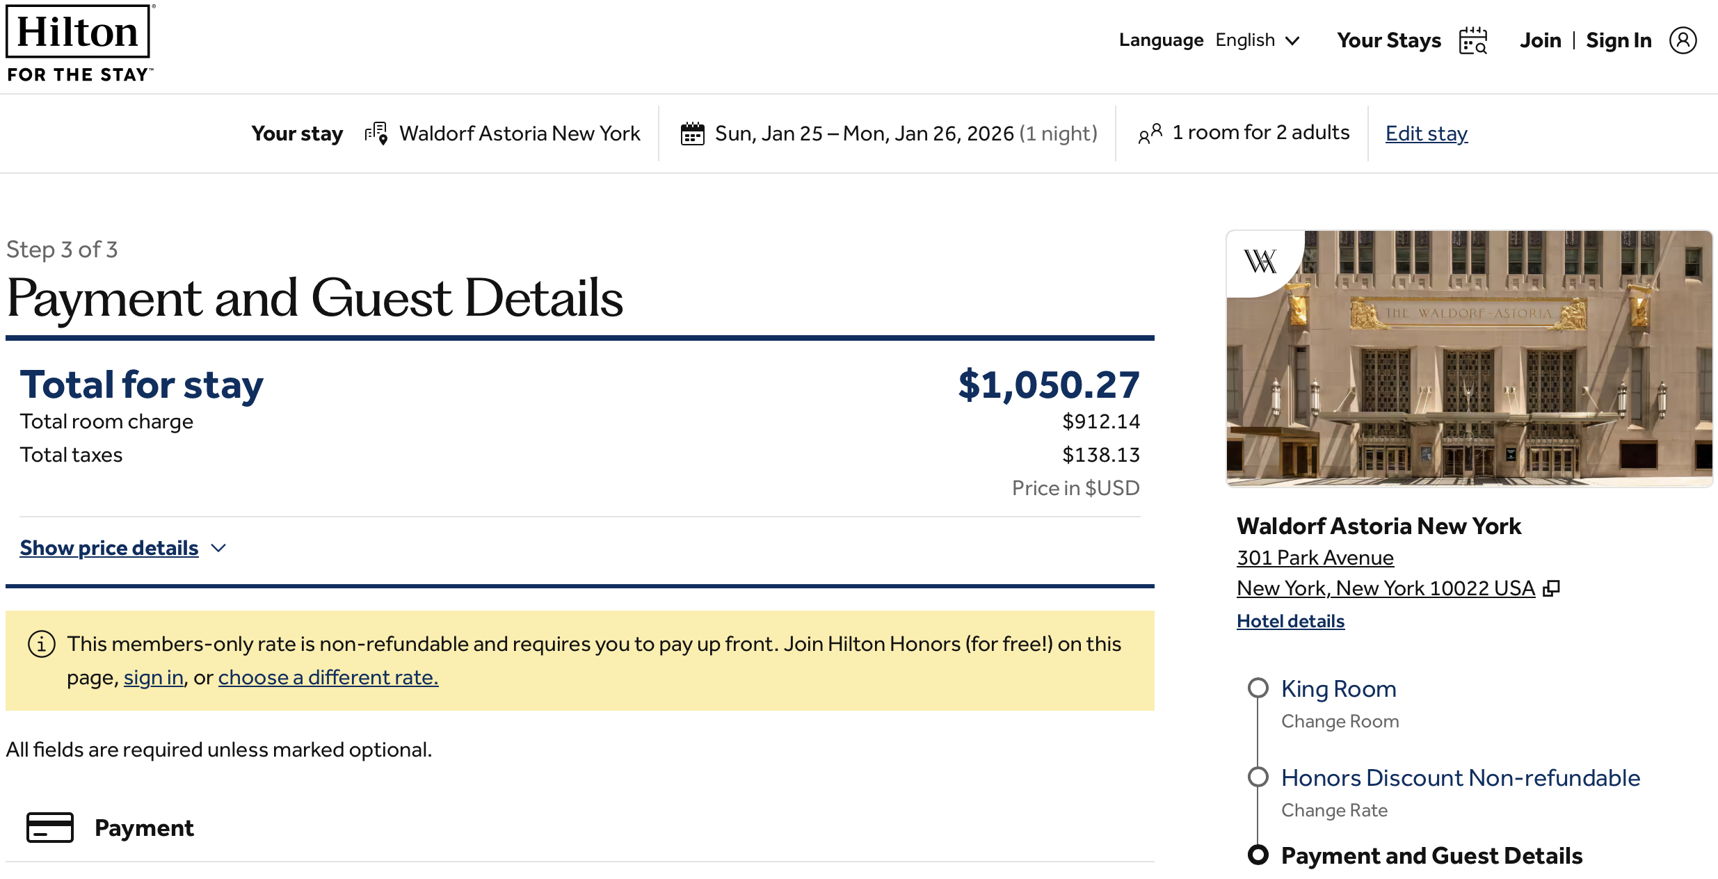
Task: Open the Join menu item
Action: 1541,40
